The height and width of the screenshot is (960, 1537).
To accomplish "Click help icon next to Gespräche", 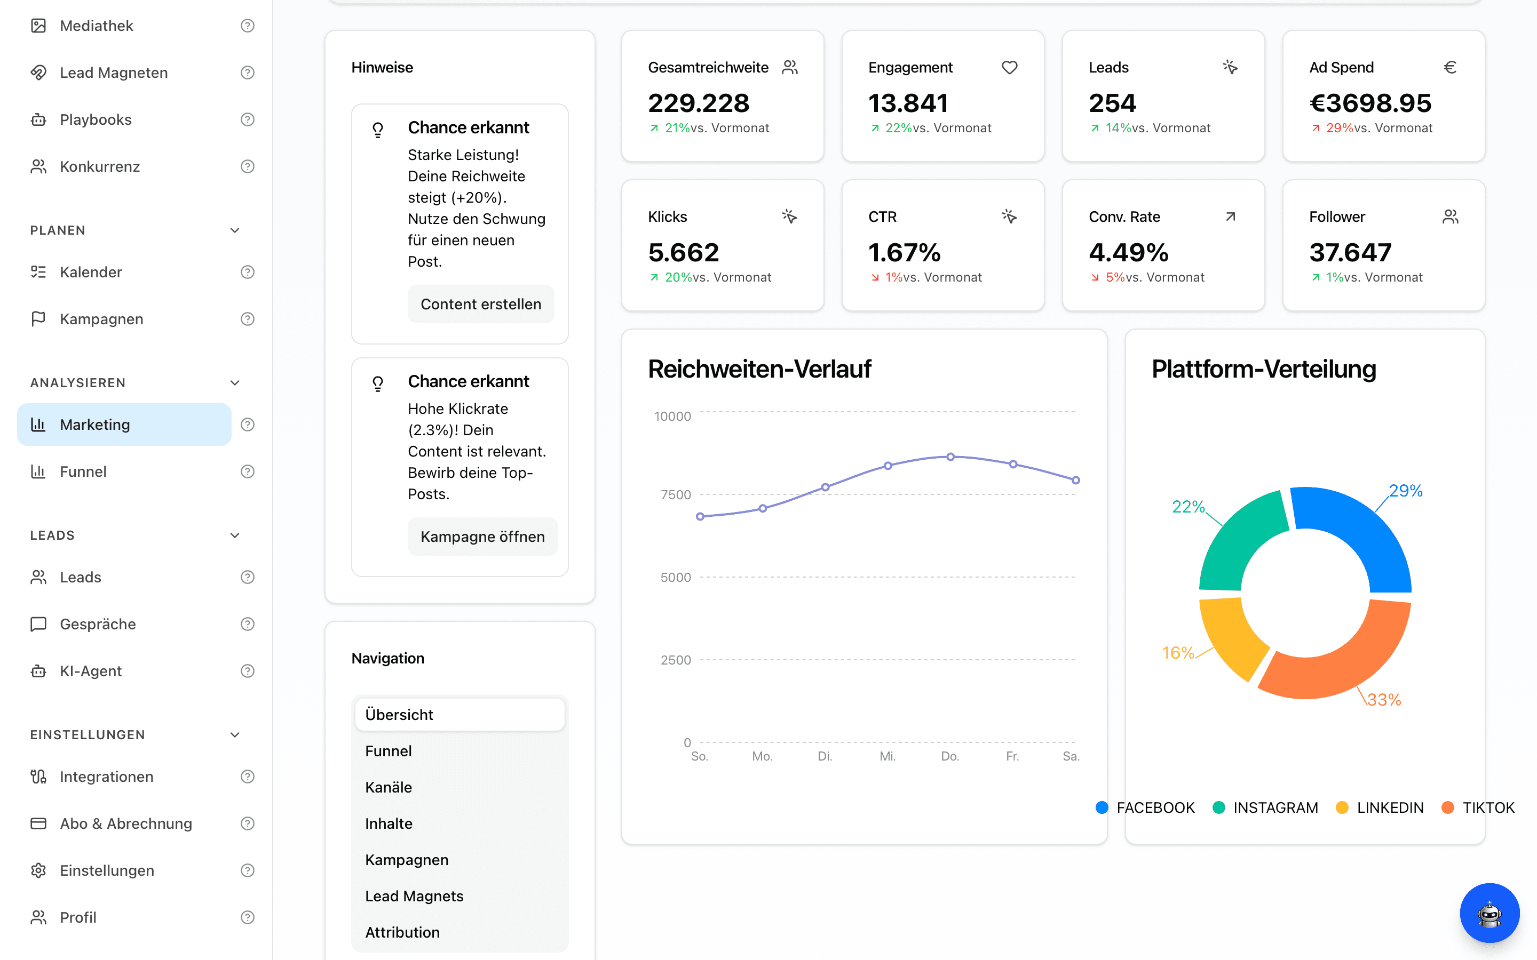I will [x=248, y=624].
